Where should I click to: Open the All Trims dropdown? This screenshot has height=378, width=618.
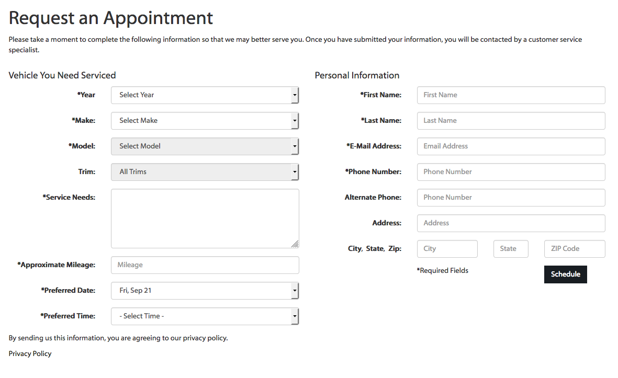205,172
